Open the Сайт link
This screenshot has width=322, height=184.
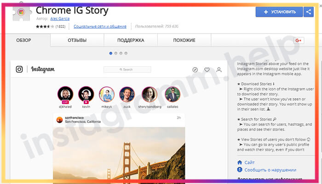coord(249,162)
